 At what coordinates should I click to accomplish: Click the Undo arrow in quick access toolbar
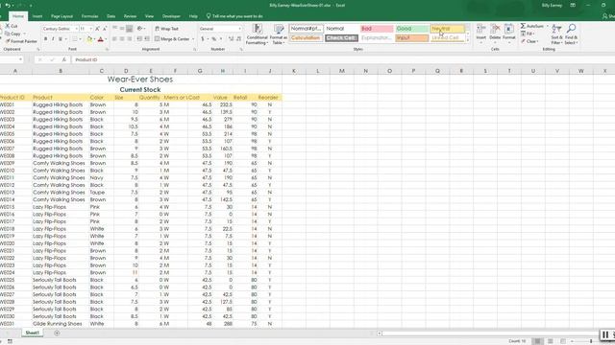point(8,6)
